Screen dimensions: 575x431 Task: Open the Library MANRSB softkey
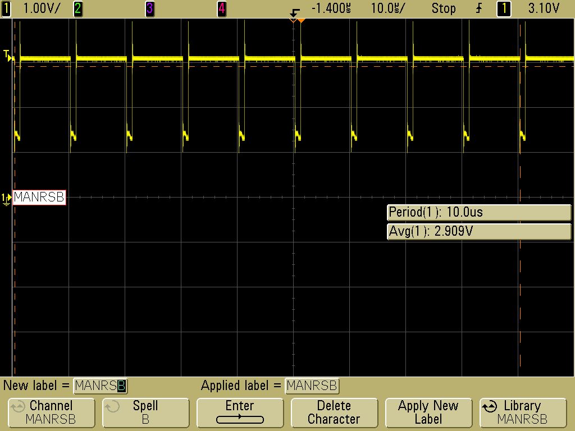[523, 412]
